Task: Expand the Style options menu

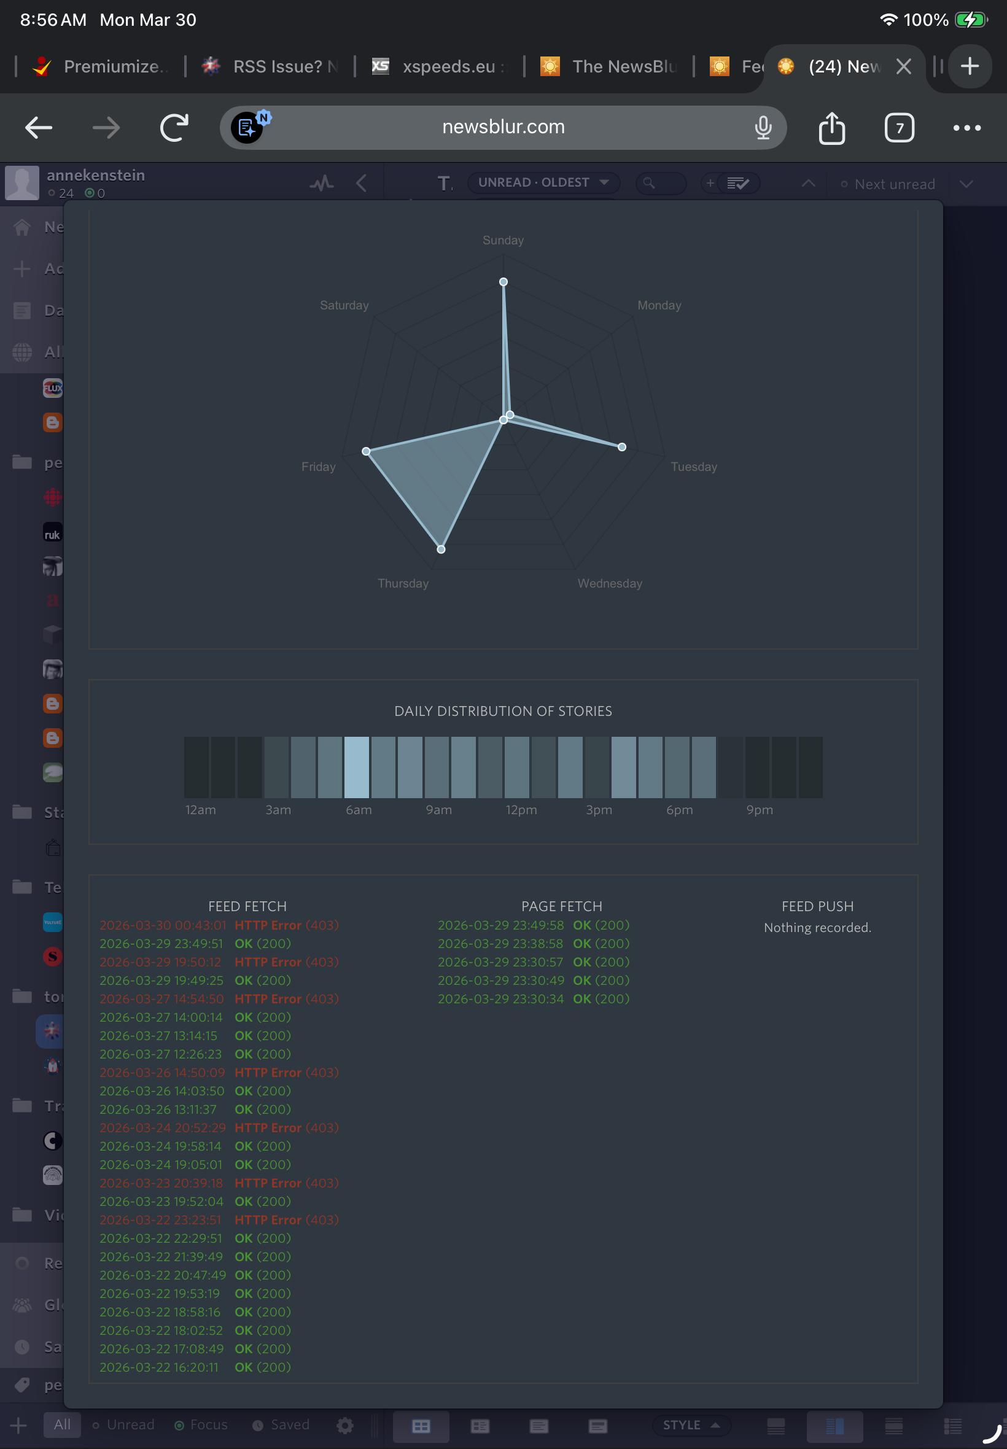Action: [x=690, y=1425]
